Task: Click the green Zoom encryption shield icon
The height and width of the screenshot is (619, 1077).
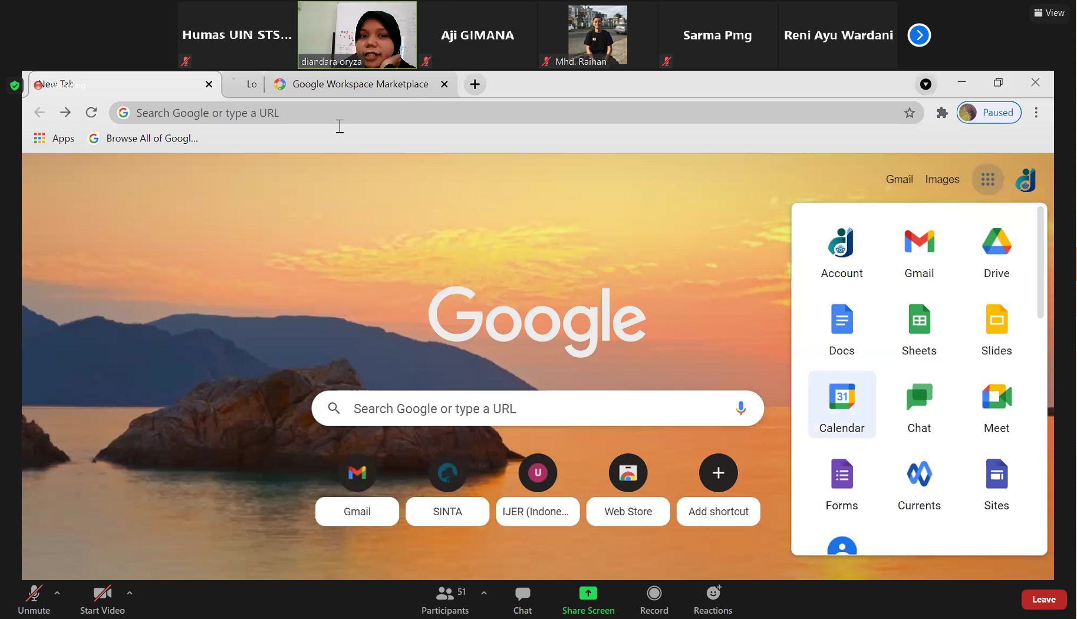Action: tap(15, 86)
